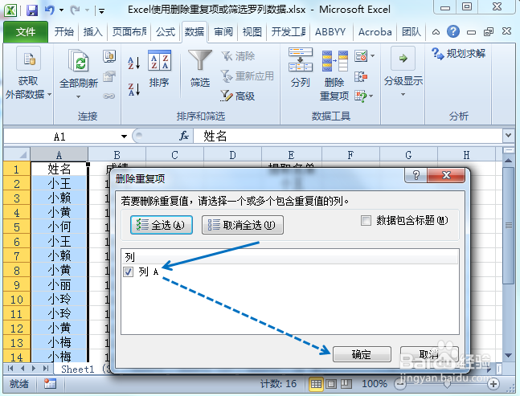Click the Edit Links chain icon
520x396 pixels.
point(109,96)
